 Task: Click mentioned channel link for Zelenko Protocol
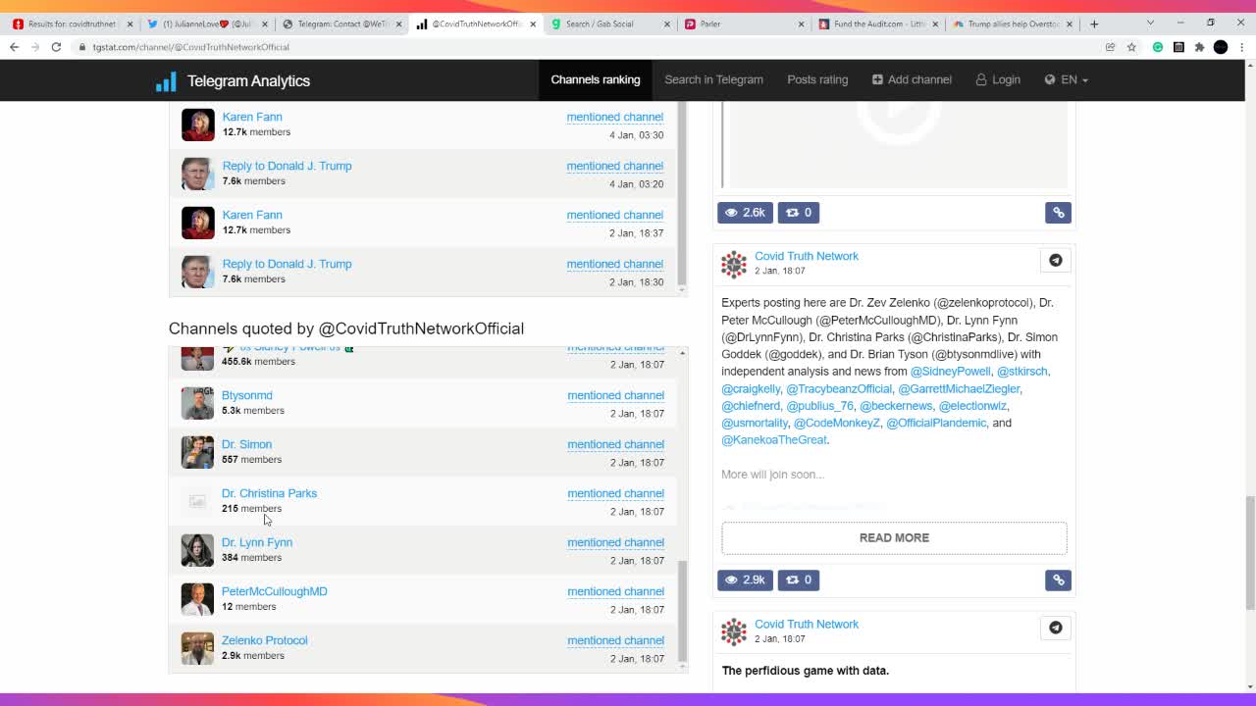[x=615, y=640]
